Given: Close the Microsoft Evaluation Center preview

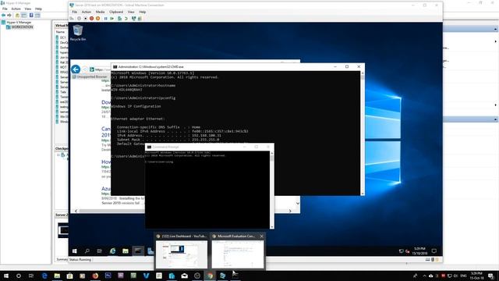Looking at the screenshot, I should (262, 236).
